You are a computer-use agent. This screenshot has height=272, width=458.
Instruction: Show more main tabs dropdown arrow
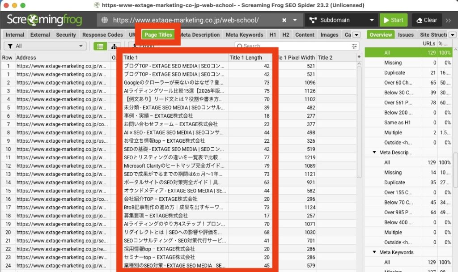(356, 35)
